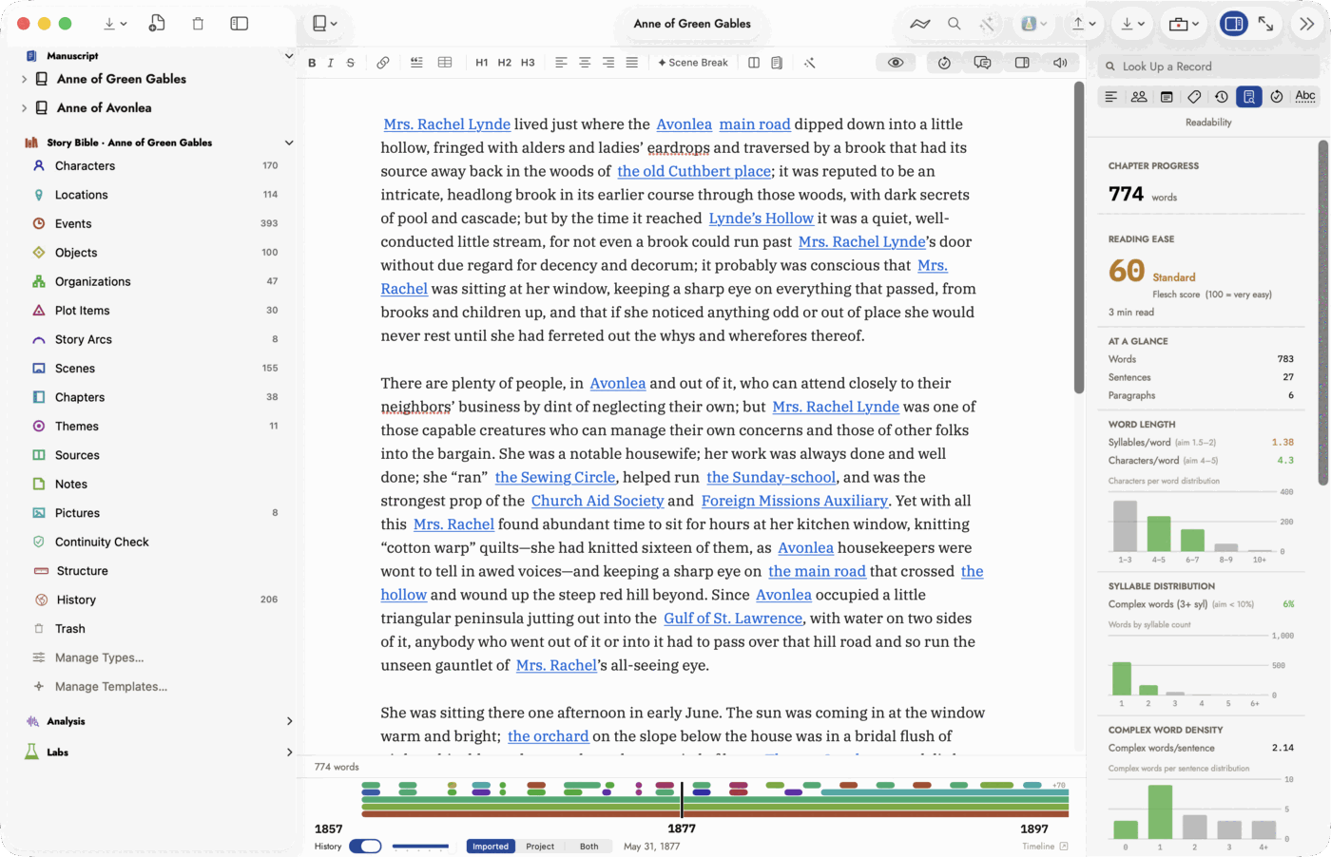Insert a link with the chain icon
This screenshot has height=857, width=1331.
[x=382, y=63]
